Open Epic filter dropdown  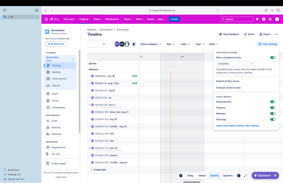171,44
